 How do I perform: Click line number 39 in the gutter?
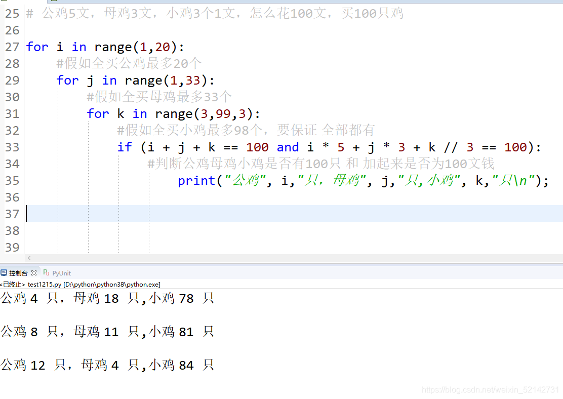point(12,248)
